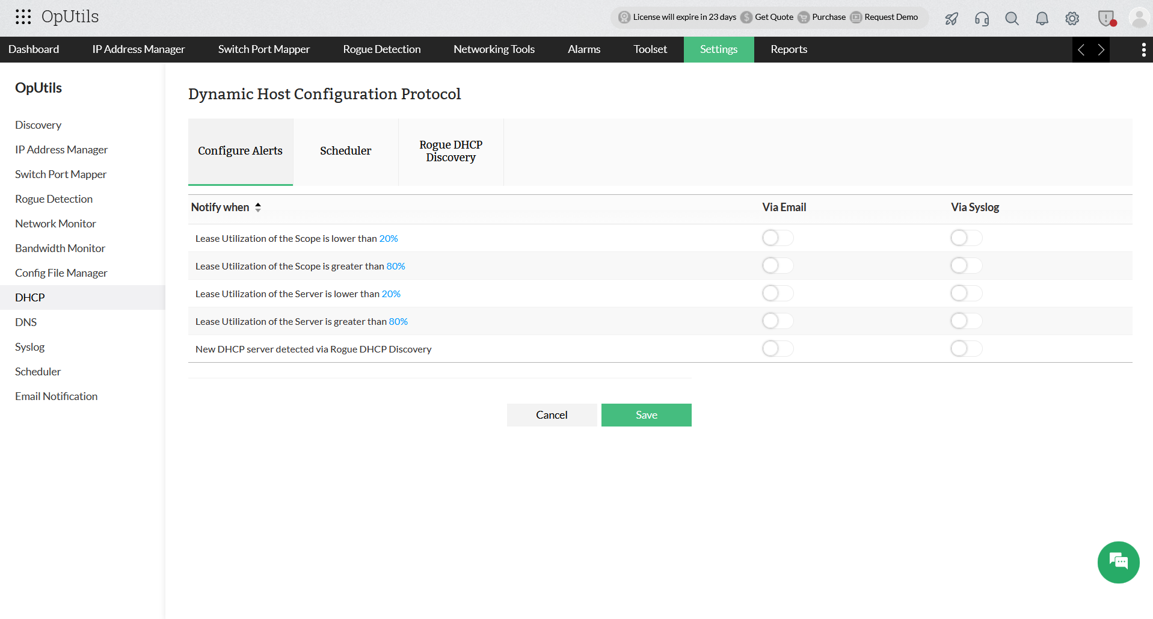Open IP Address Manager in top nav
The width and height of the screenshot is (1153, 619).
coord(138,49)
